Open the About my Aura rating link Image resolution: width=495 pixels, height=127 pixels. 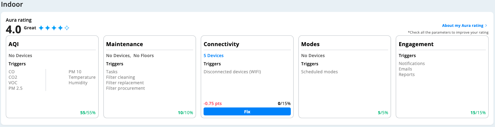(x=462, y=26)
